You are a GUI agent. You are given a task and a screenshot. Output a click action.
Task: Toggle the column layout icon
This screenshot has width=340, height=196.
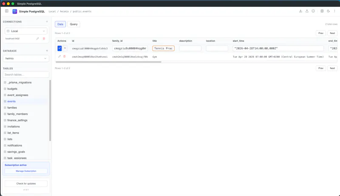322,11
